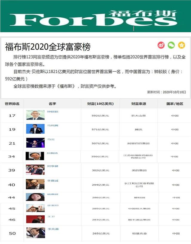Click the 阿里巴巴集团 wealth source cell
Screen dimensions: 191x244
point(138,143)
